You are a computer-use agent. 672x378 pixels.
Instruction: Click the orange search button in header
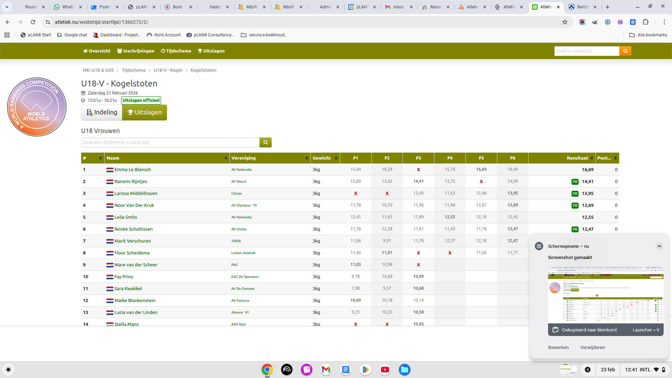625,51
